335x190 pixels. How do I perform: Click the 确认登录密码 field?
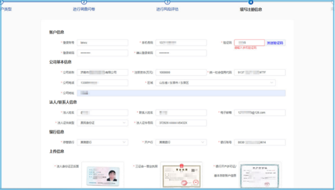[x=181, y=53]
